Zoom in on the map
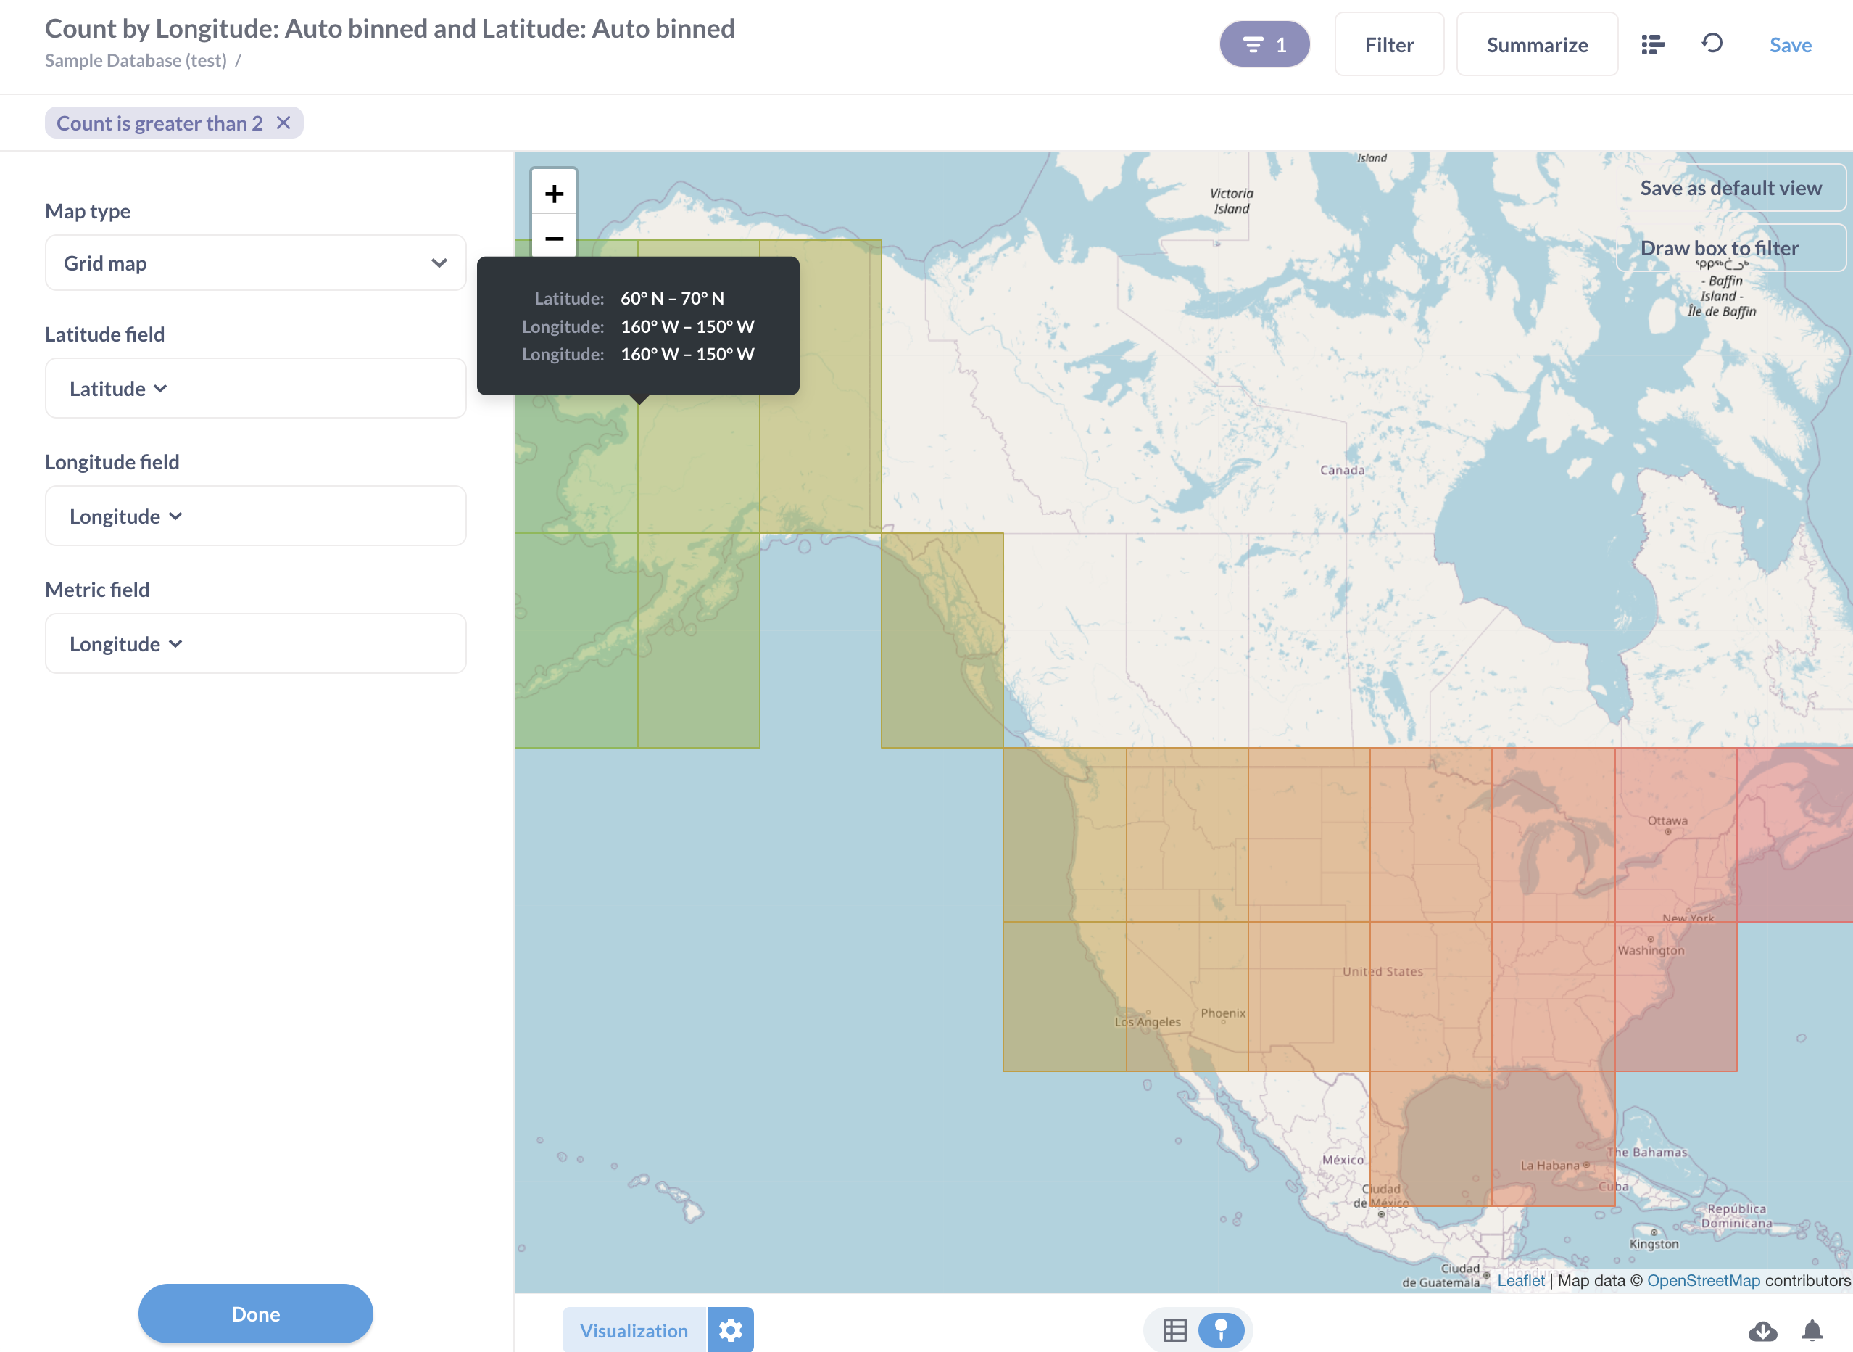1853x1352 pixels. point(555,193)
